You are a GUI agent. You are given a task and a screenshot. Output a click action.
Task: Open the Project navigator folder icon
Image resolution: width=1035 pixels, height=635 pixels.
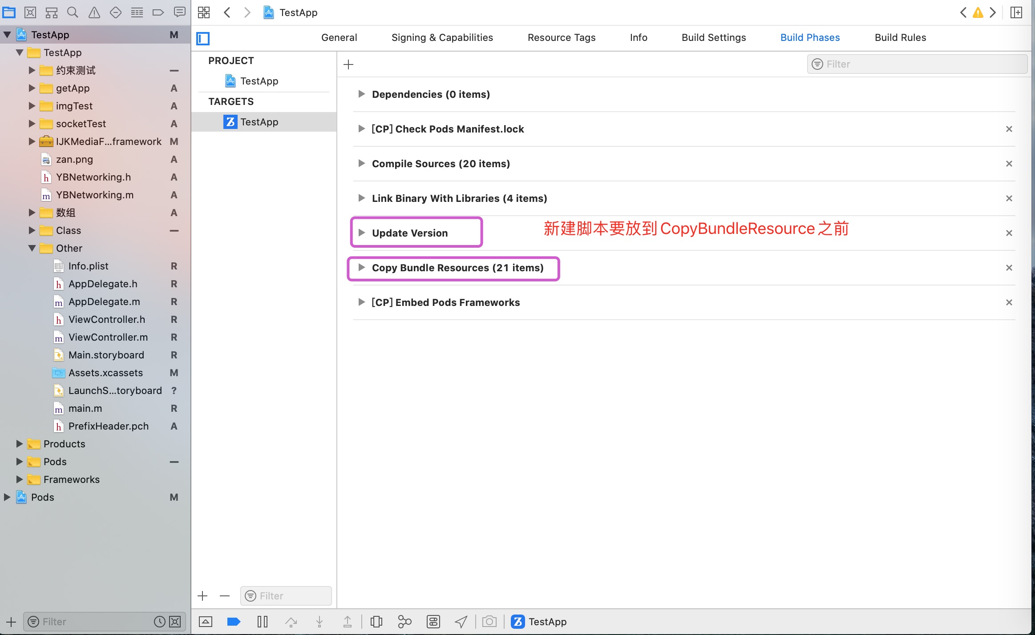[x=9, y=12]
